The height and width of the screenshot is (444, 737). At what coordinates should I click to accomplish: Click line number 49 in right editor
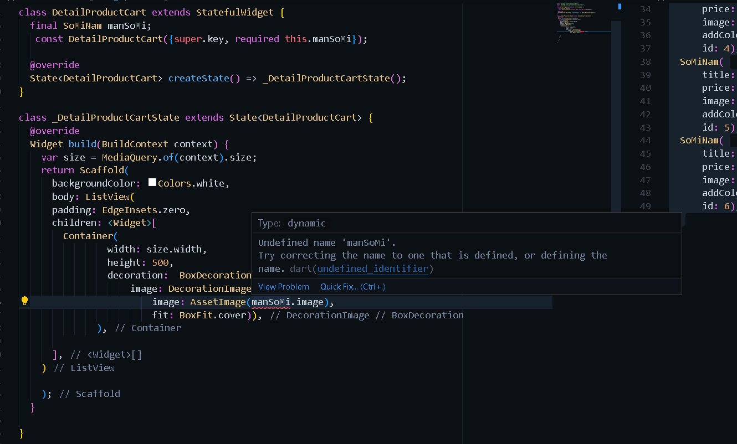pyautogui.click(x=645, y=206)
